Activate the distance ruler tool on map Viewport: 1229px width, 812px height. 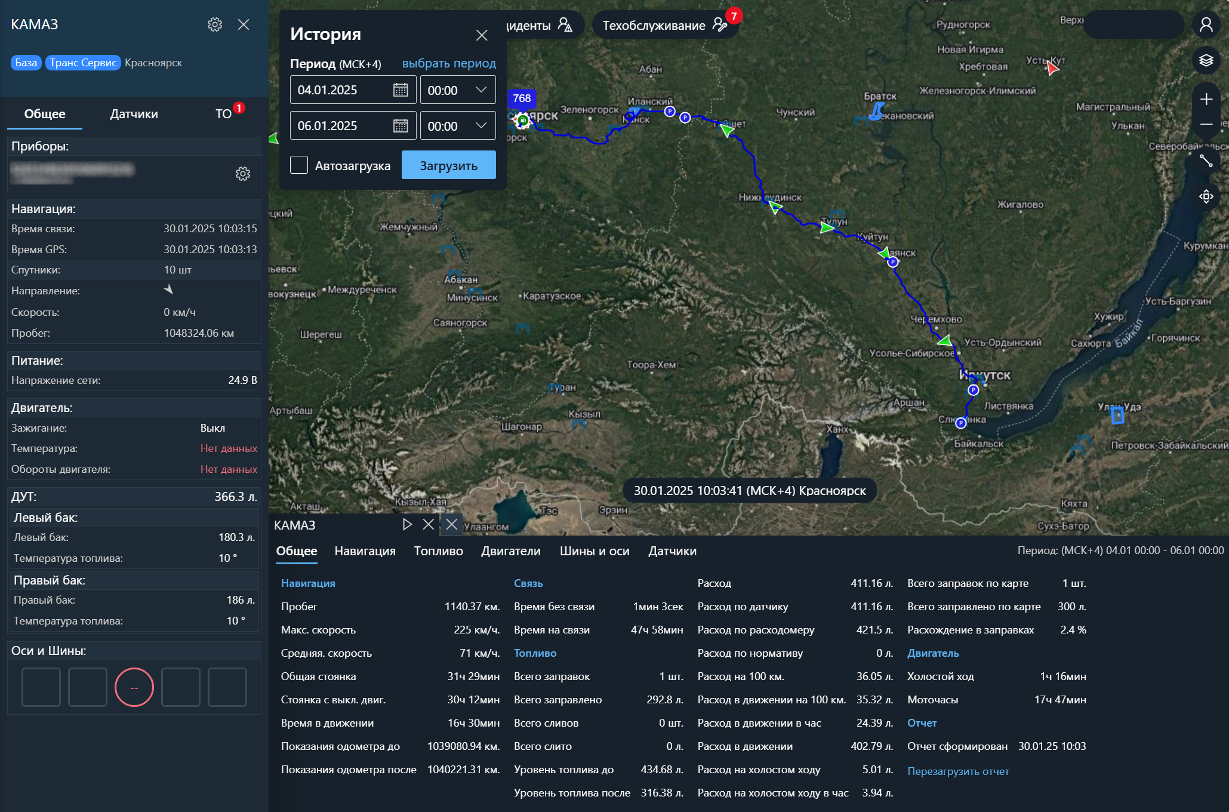[1206, 161]
